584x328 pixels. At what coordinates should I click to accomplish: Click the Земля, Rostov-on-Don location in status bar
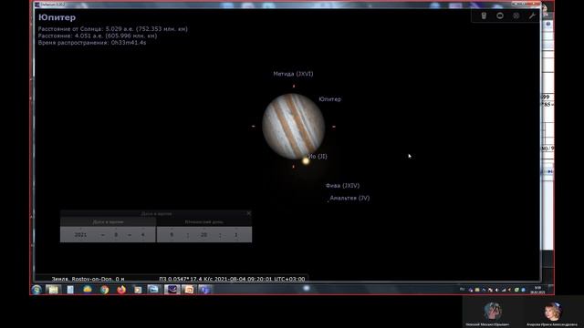tap(88, 279)
